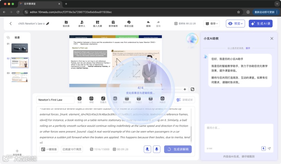Image resolution: width=281 pixels, height=164 pixels.
Task: Open the 教学案例 teaching cases tool
Action: pos(113,24)
